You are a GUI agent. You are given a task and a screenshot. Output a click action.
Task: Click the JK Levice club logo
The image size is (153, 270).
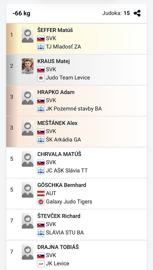41,264
